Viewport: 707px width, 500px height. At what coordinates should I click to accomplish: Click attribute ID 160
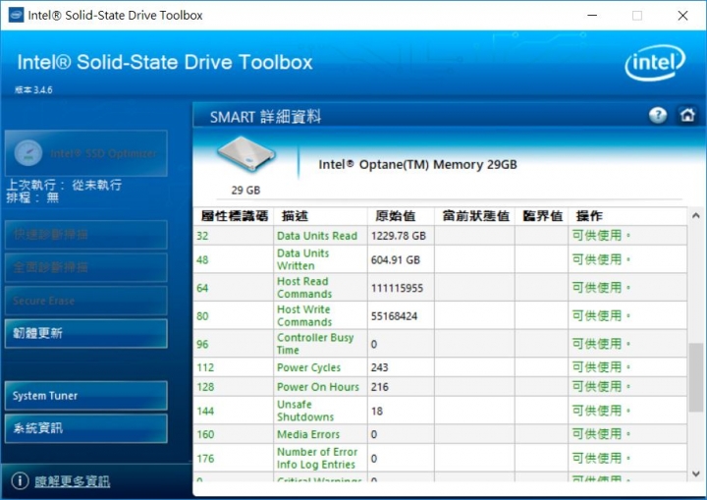click(205, 434)
